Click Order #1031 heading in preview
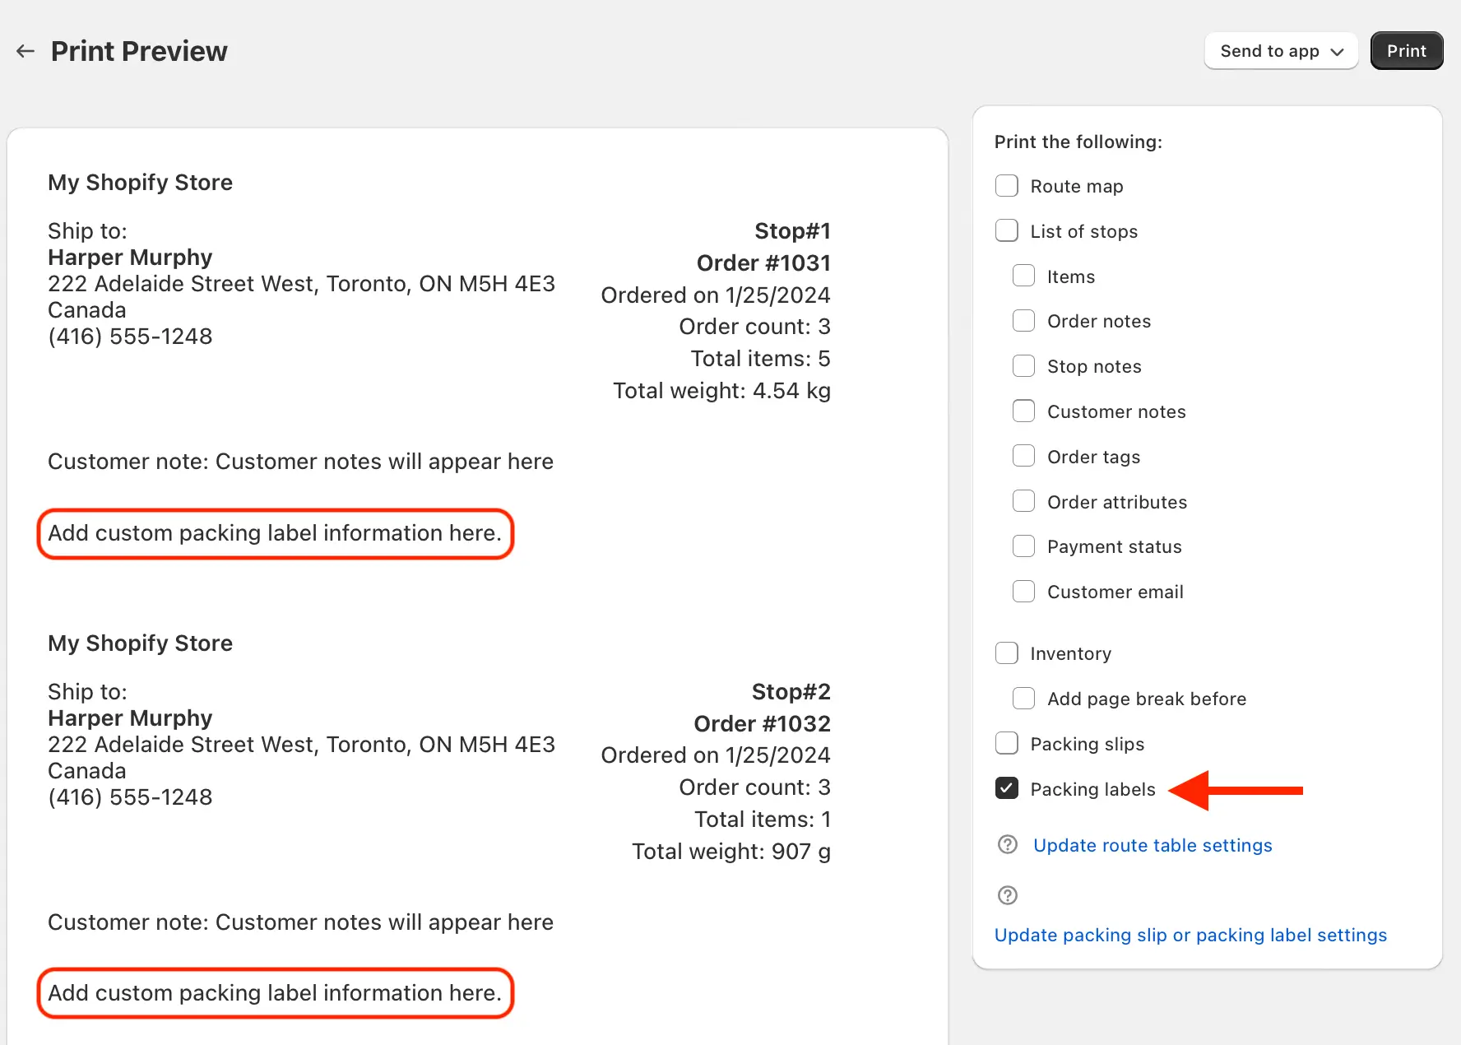This screenshot has width=1461, height=1045. click(x=763, y=262)
